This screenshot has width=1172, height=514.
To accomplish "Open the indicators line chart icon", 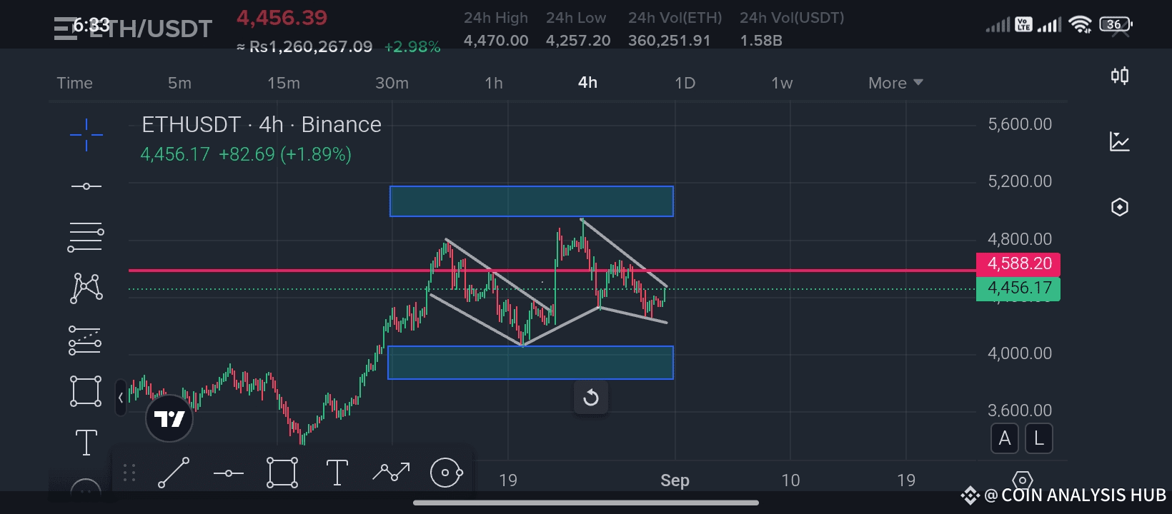I will (x=1120, y=141).
